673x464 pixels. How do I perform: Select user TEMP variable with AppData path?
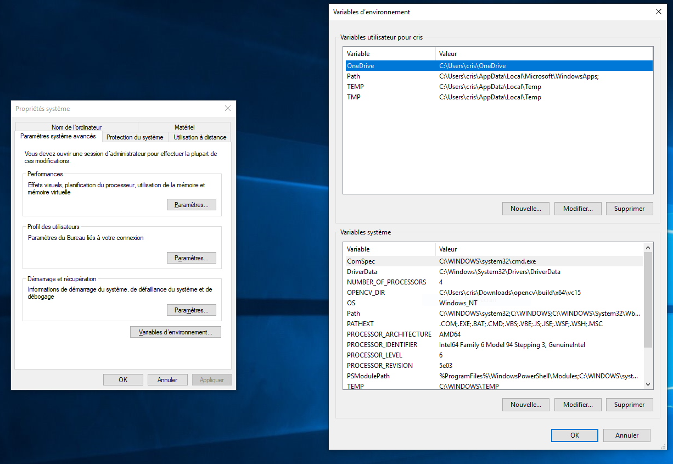[498, 87]
